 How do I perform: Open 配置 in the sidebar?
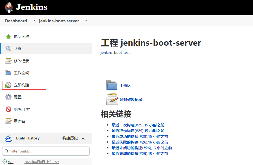pyautogui.click(x=18, y=97)
